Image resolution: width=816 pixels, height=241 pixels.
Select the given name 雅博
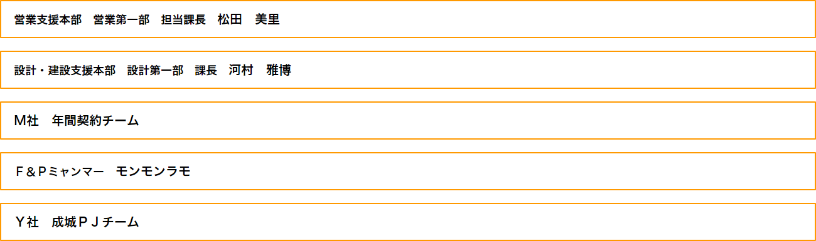click(279, 70)
